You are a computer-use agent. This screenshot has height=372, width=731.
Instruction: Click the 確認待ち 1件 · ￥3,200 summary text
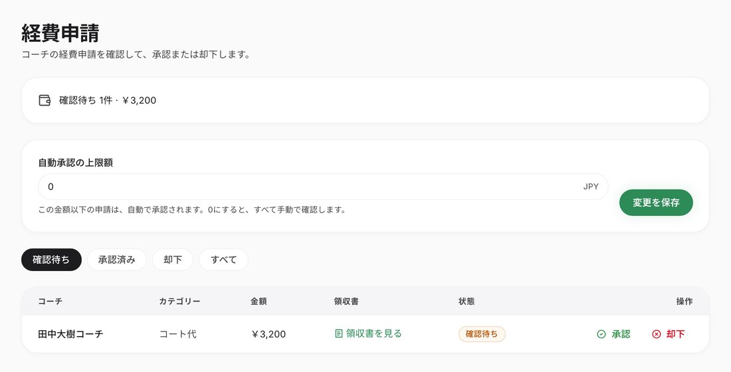point(108,100)
